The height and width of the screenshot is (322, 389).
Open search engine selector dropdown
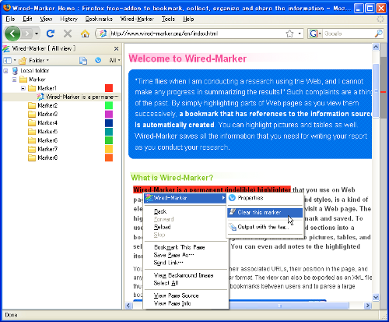[x=320, y=34]
